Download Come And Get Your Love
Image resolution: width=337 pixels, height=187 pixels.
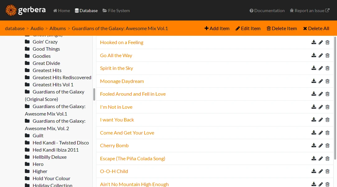[x=314, y=133]
